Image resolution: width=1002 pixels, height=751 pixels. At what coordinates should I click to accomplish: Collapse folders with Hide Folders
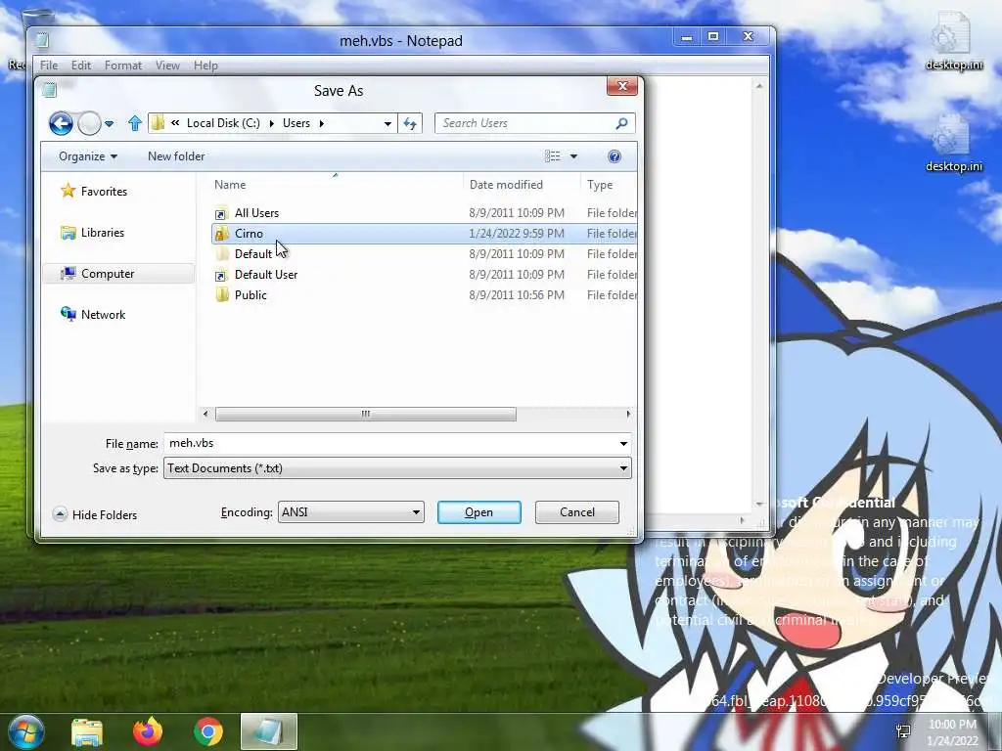point(95,514)
